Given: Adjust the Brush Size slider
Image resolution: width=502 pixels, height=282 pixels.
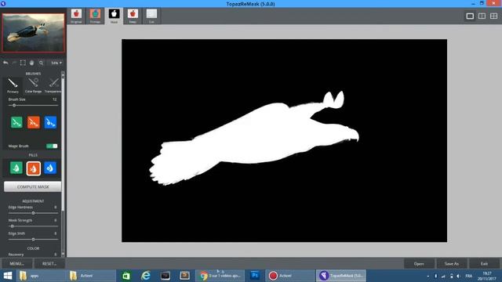Looking at the screenshot, I should (x=33, y=105).
